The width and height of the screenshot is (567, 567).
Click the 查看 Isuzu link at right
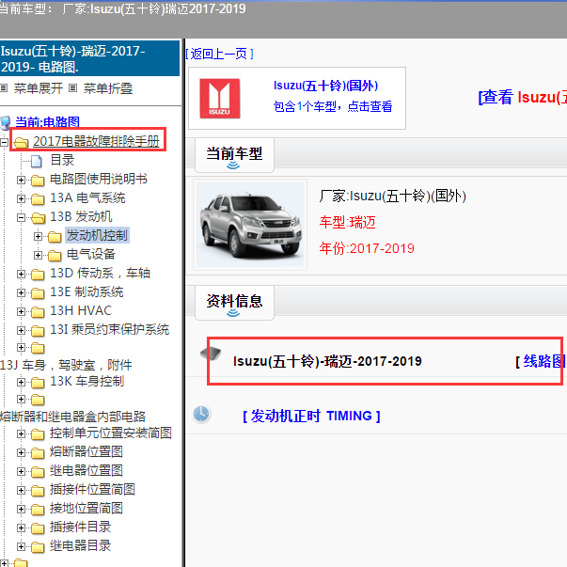click(523, 97)
